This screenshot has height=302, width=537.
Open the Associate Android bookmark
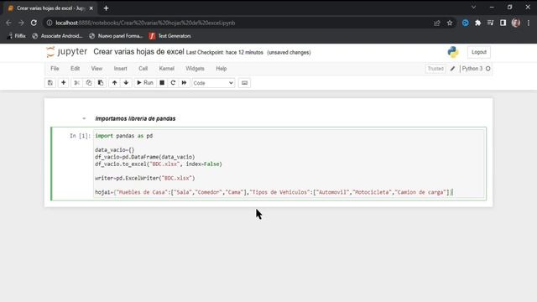click(58, 36)
